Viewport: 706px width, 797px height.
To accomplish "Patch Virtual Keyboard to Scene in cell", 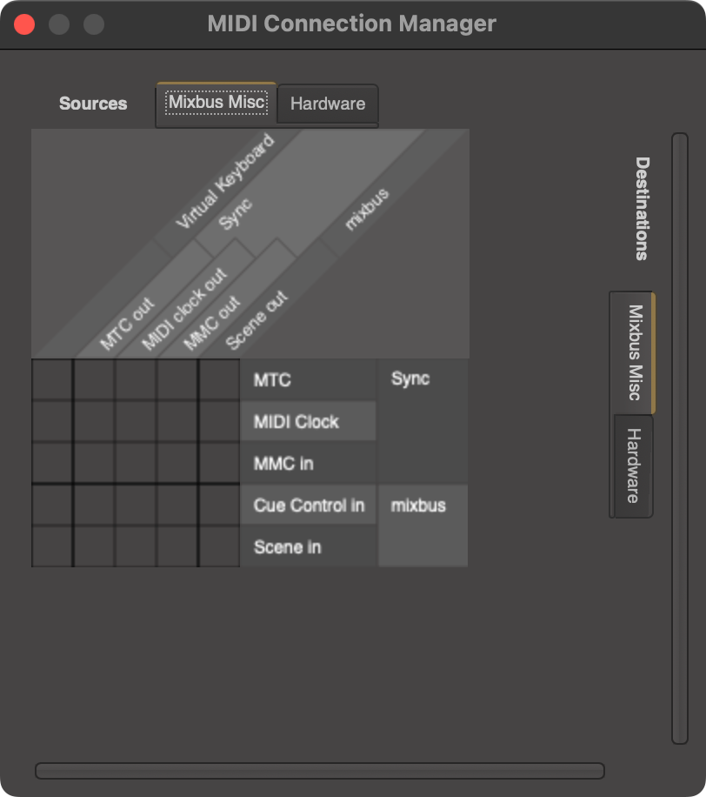I will [x=52, y=547].
